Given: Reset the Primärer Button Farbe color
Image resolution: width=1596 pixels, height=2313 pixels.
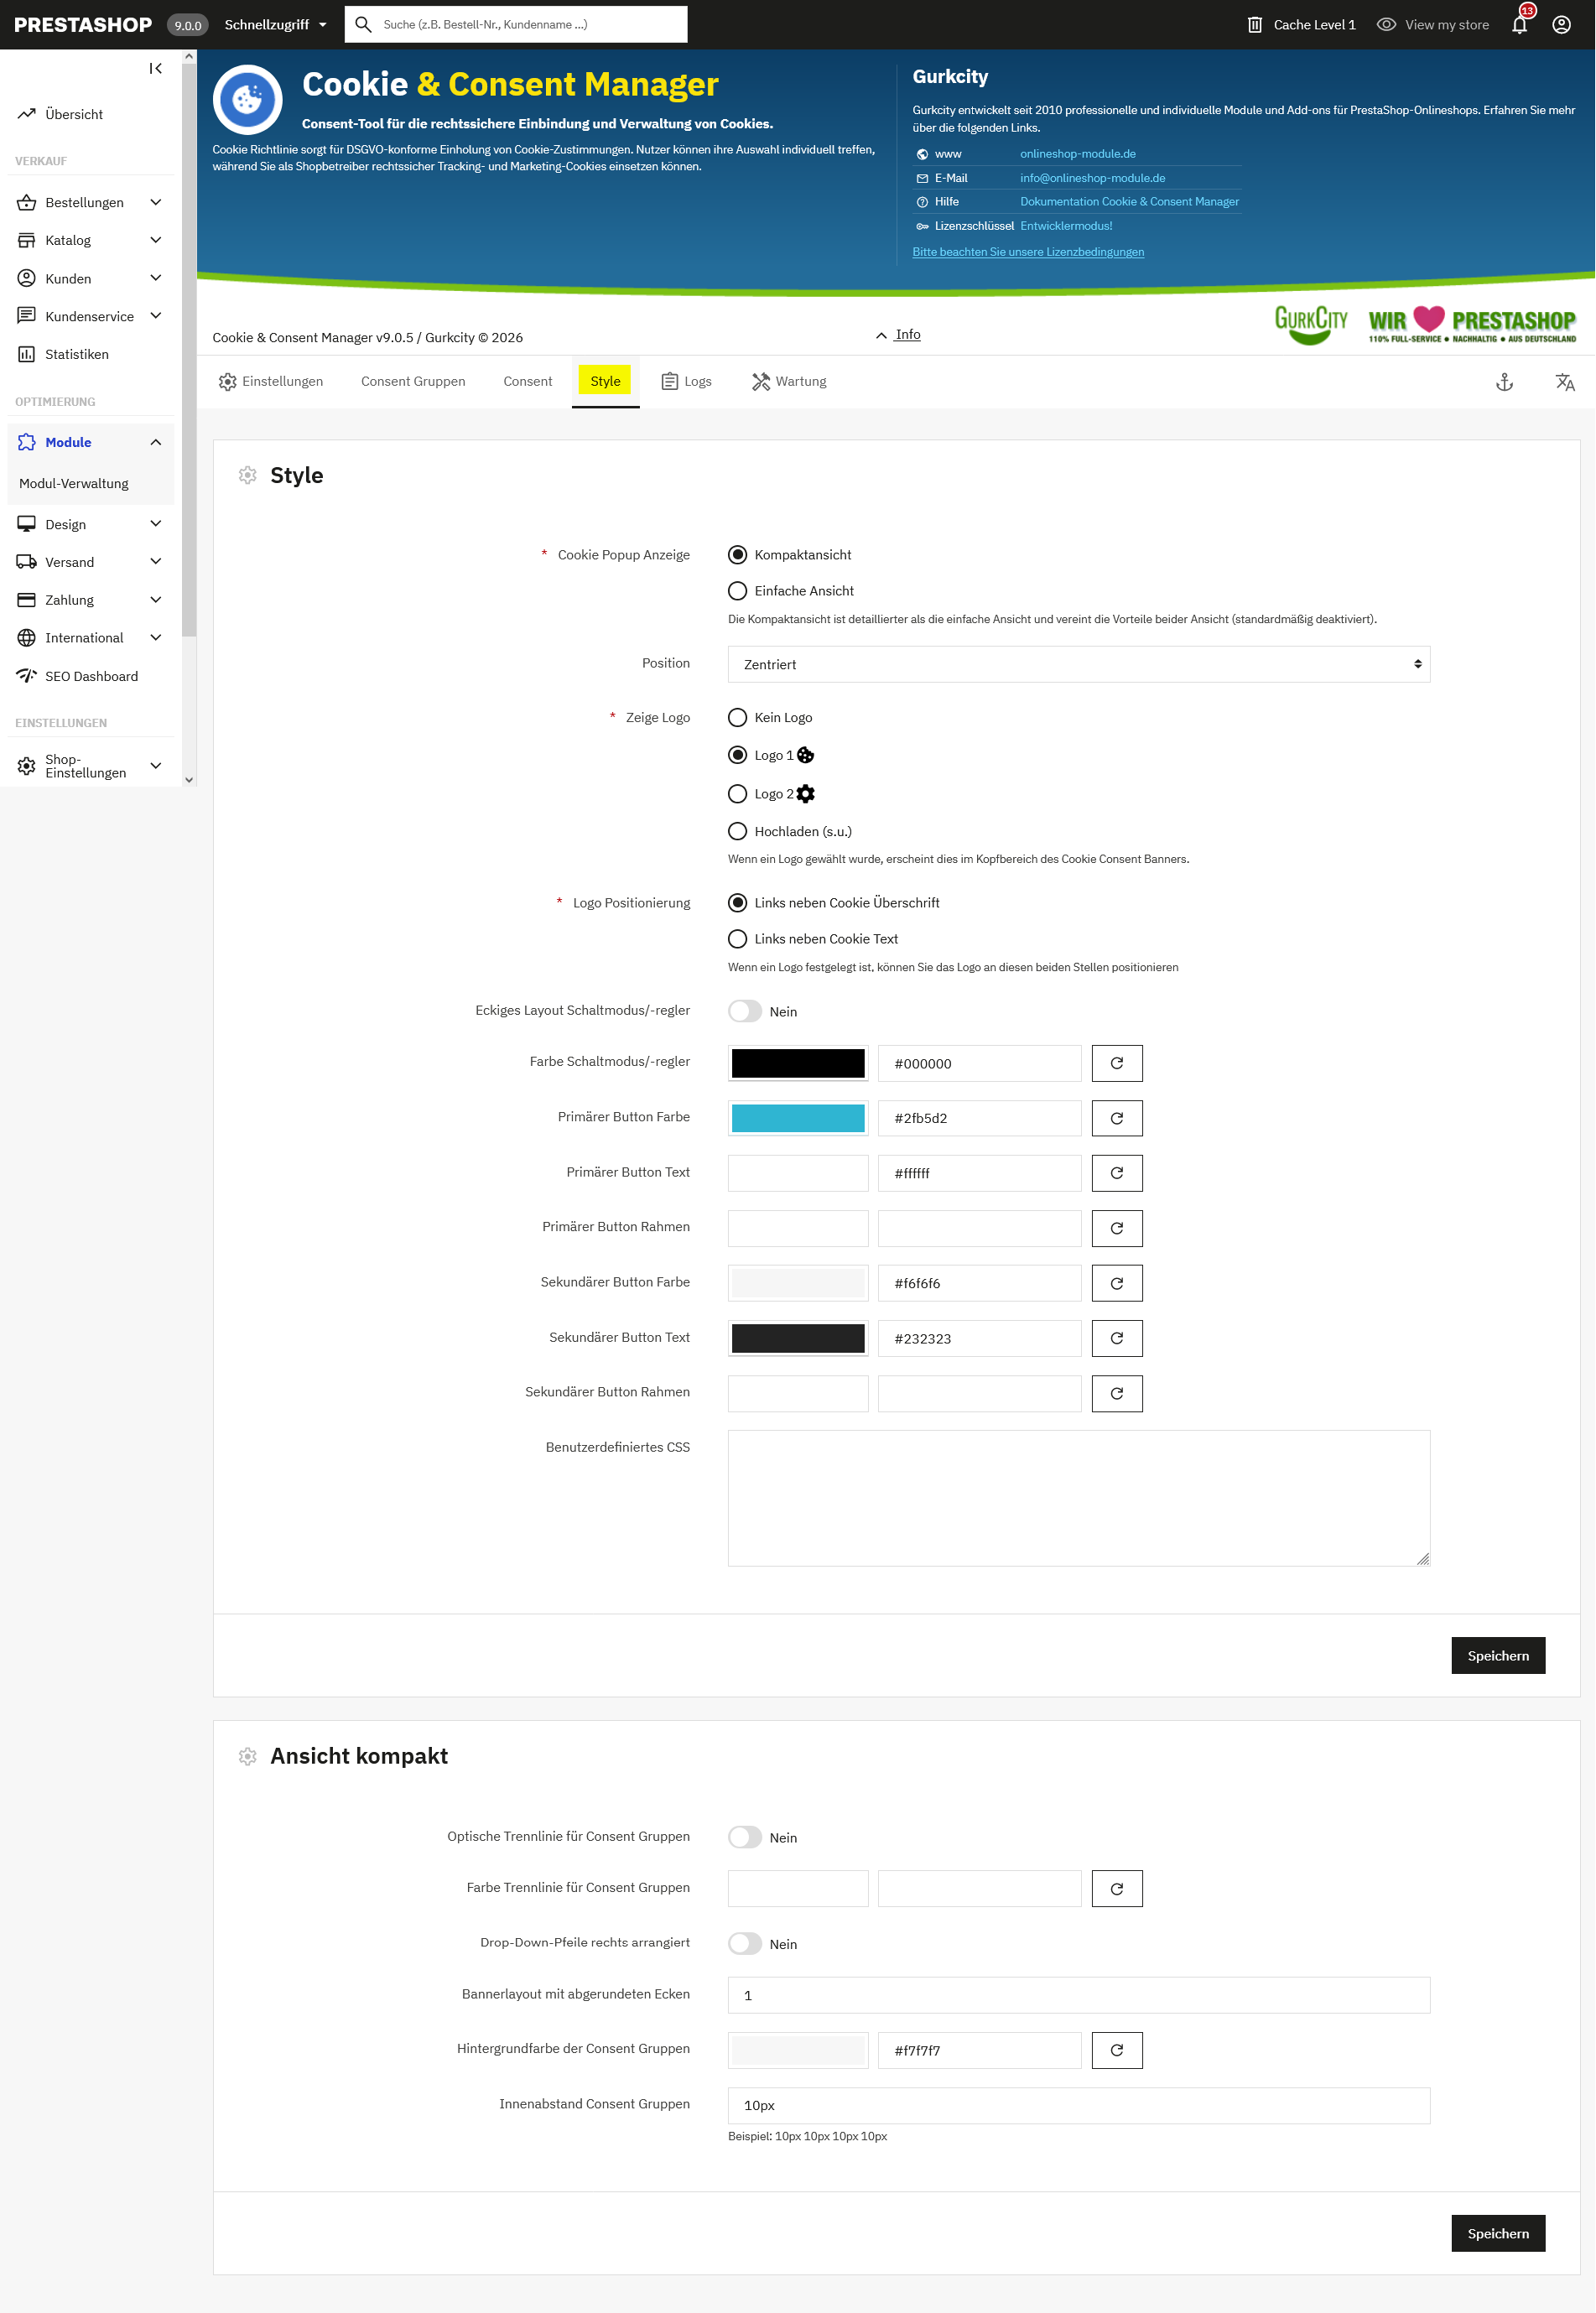Looking at the screenshot, I should [1116, 1118].
